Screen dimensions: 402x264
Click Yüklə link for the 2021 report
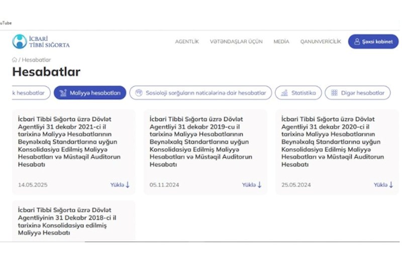[120, 185]
